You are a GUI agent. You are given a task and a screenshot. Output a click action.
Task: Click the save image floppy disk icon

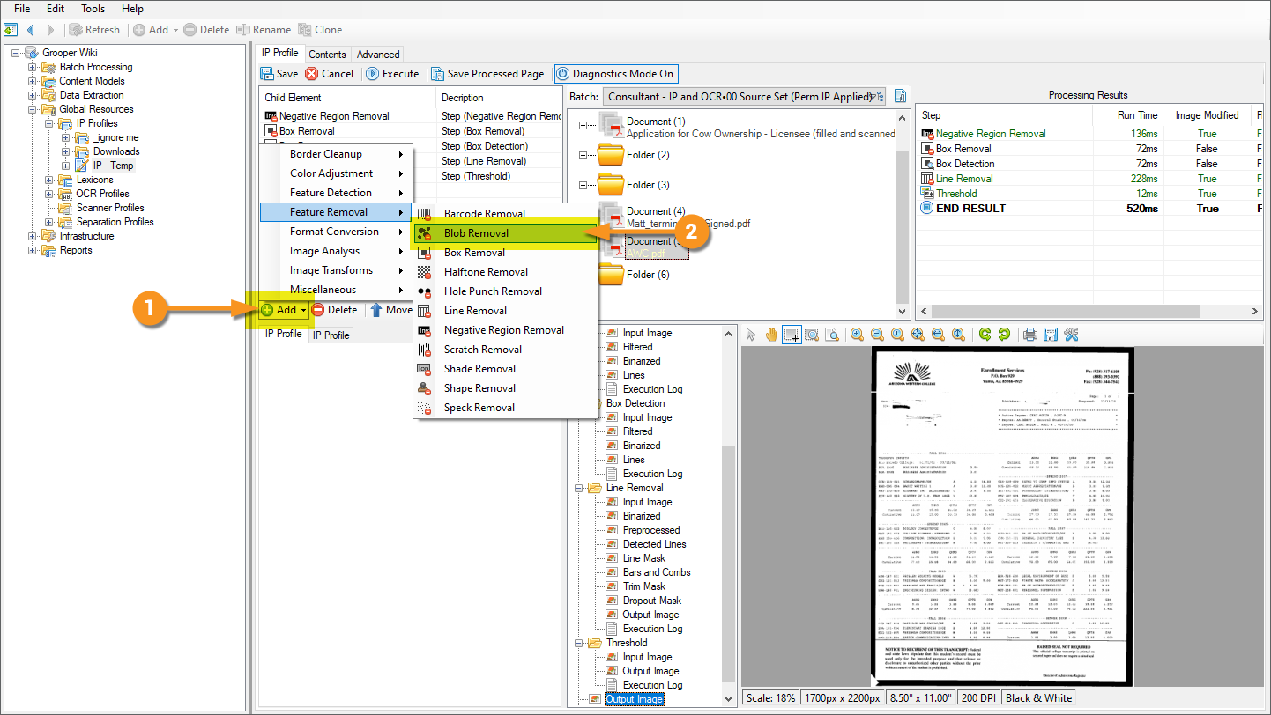pyautogui.click(x=1050, y=335)
